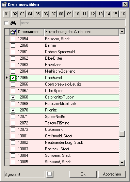Click the '3 gewählt' status field
This screenshot has width=130, height=182.
[x=24, y=175]
